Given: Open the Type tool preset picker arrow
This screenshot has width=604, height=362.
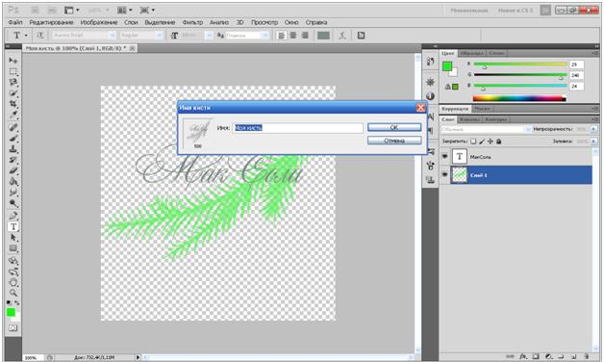Looking at the screenshot, I should coord(26,36).
